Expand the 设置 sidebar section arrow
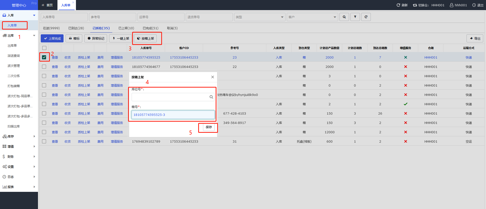Image resolution: width=486 pixels, height=209 pixels. click(x=34, y=167)
